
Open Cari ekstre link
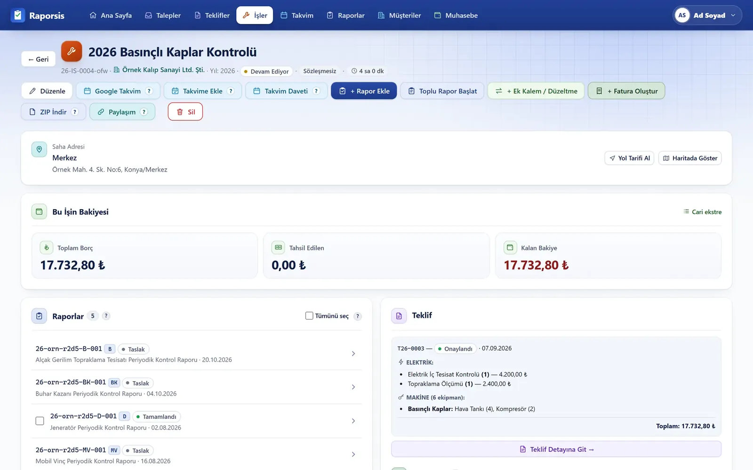coord(702,212)
